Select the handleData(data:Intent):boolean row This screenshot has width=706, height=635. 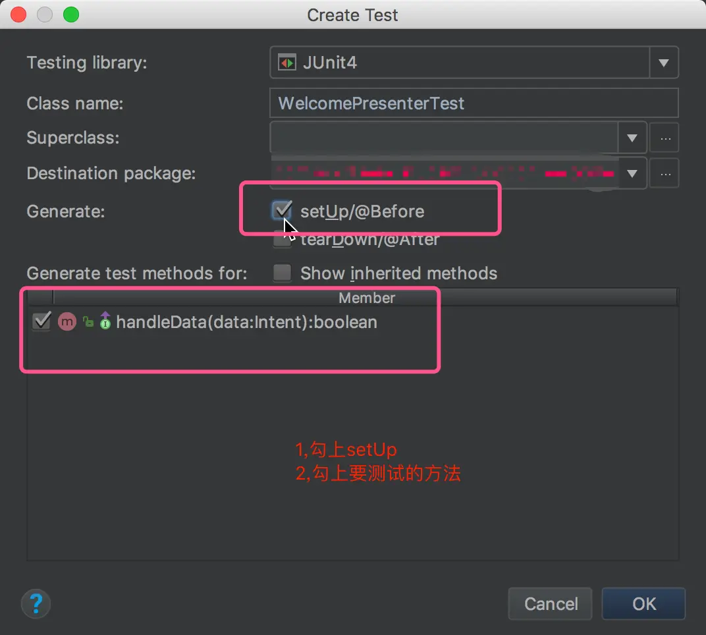[352, 321]
